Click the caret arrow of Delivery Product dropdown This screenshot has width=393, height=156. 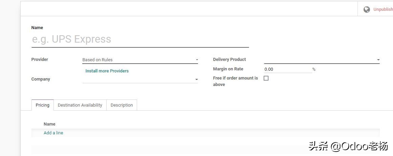pos(378,60)
